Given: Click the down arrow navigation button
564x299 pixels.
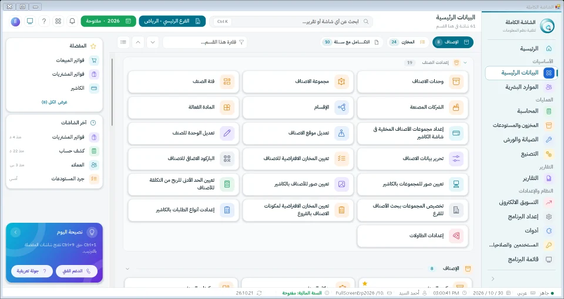Looking at the screenshot, I should coord(153,42).
